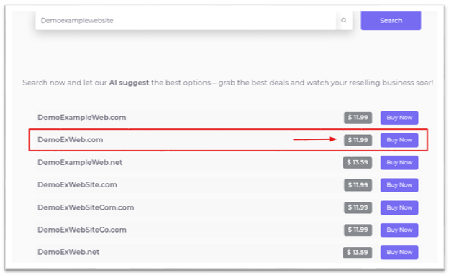The height and width of the screenshot is (277, 449).
Task: Buy Now for DemoExWebSiteCo.com
Action: point(399,230)
